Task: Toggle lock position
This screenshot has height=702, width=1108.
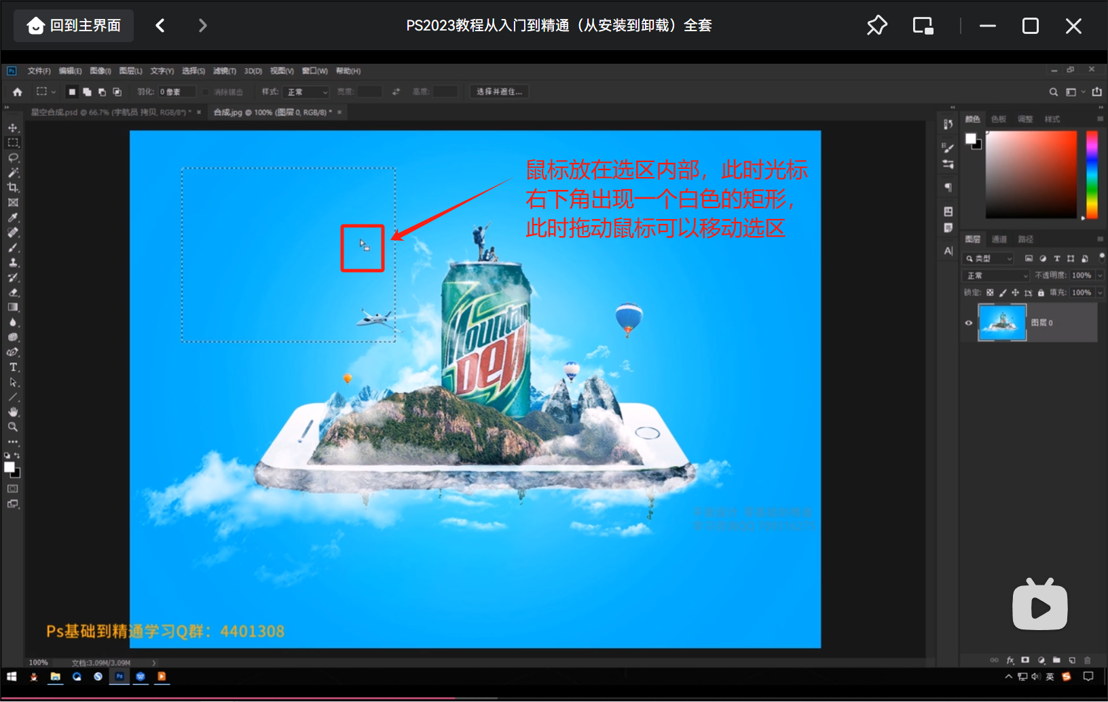Action: click(1016, 293)
